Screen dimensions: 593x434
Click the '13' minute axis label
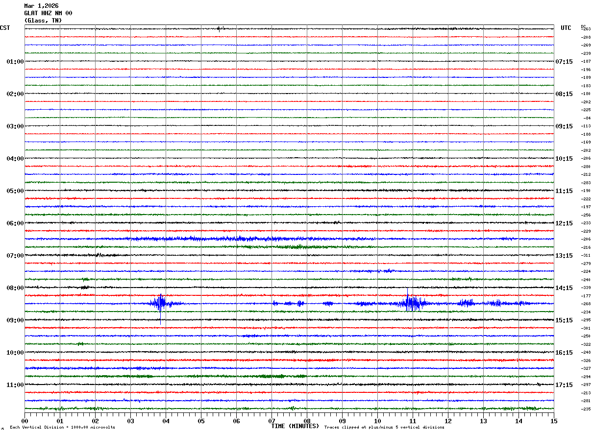pos(483,421)
